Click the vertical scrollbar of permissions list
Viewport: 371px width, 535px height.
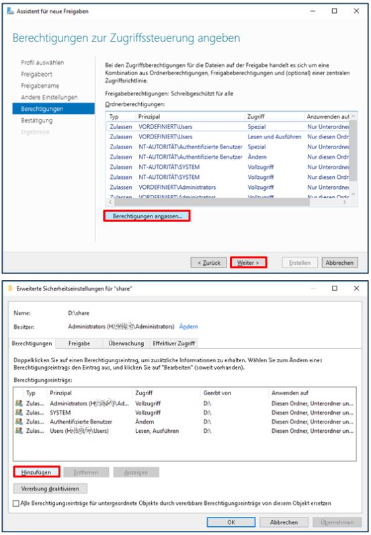354,150
